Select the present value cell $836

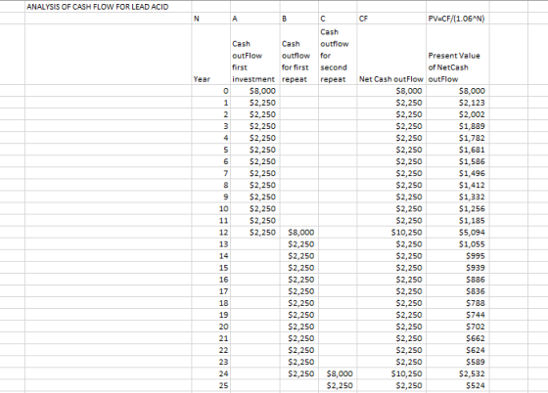coord(458,291)
